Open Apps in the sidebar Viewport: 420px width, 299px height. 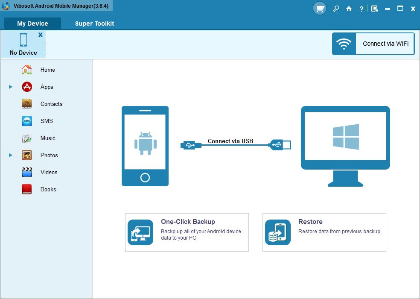tap(47, 87)
